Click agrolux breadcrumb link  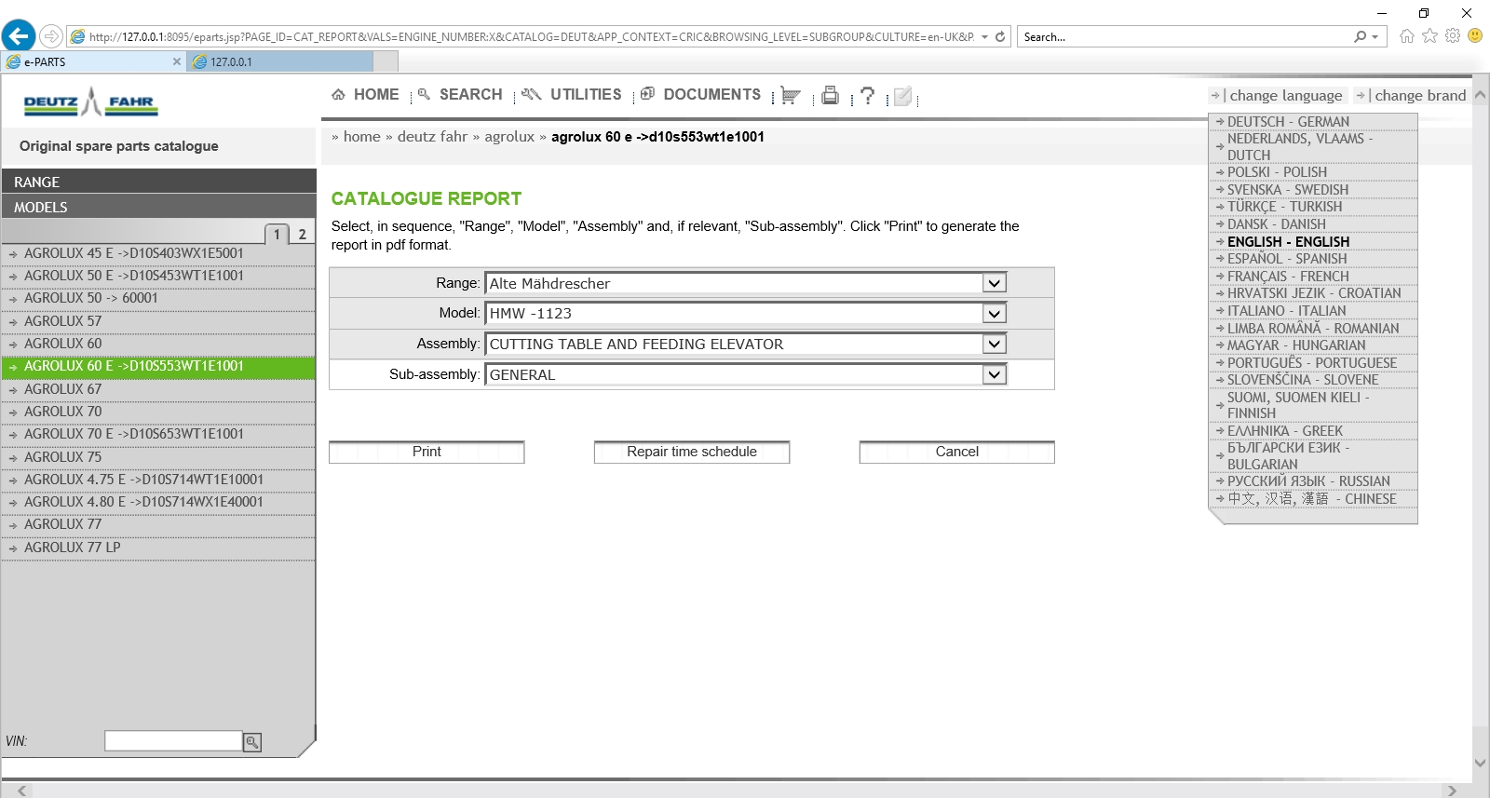click(x=509, y=136)
